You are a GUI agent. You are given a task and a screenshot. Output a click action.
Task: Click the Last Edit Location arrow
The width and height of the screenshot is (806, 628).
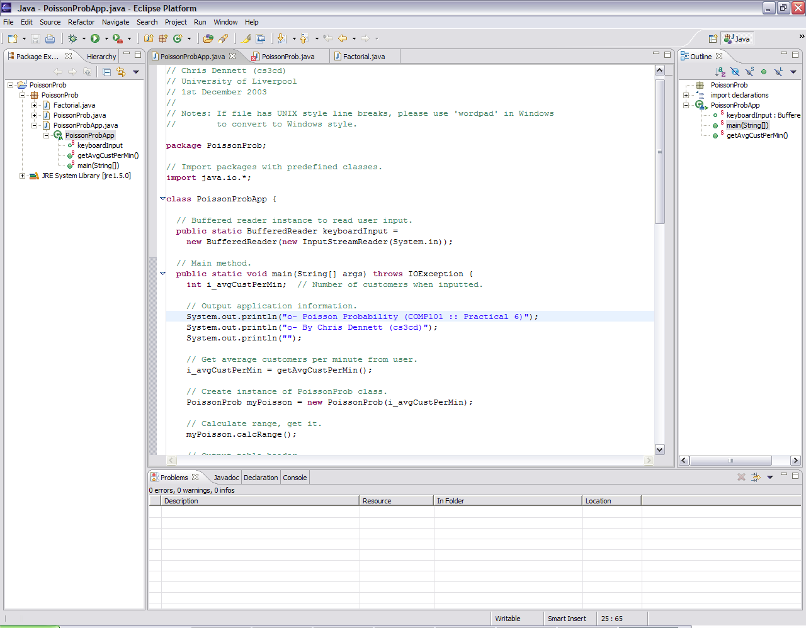327,38
